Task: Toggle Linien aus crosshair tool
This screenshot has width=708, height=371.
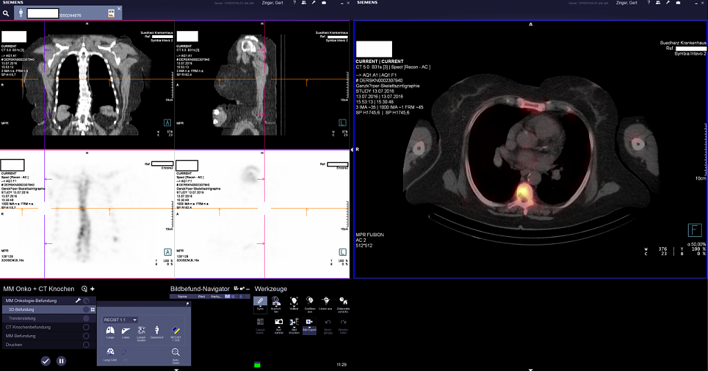Action: 326,301
